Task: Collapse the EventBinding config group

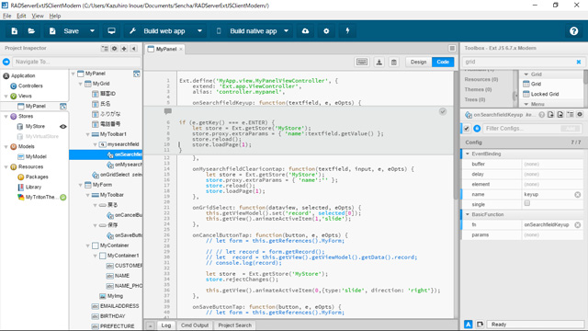Action: pyautogui.click(x=468, y=154)
